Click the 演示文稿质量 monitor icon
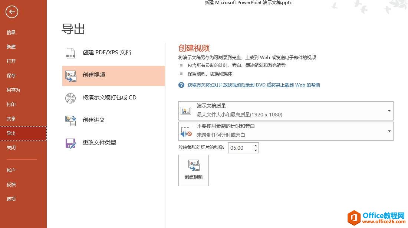This screenshot has width=408, height=228. (x=186, y=110)
